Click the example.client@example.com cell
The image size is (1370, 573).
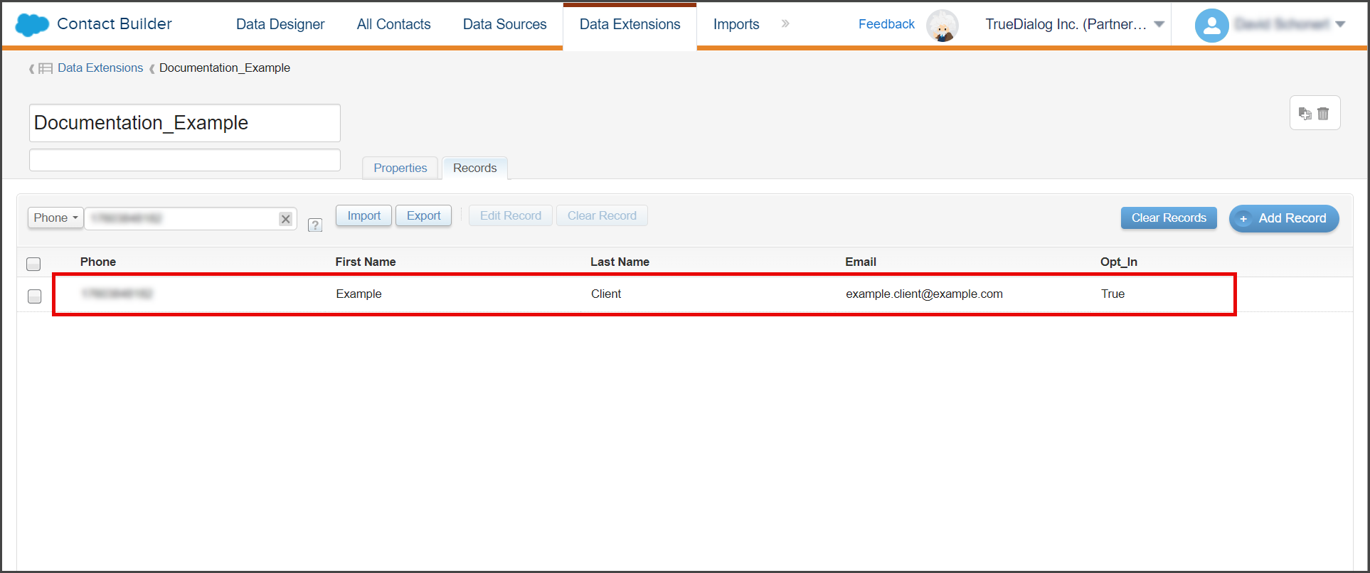[x=924, y=294]
